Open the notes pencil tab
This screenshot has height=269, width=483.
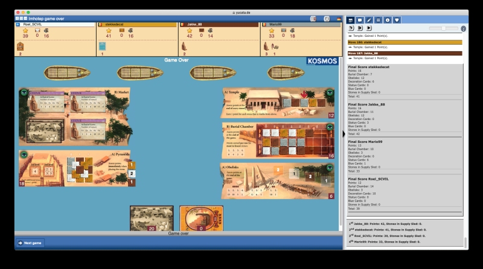point(369,20)
